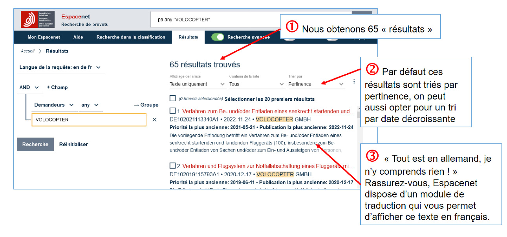Click the X to clear VOLOCOPTER field
Image resolution: width=507 pixels, height=237 pixels.
[154, 120]
